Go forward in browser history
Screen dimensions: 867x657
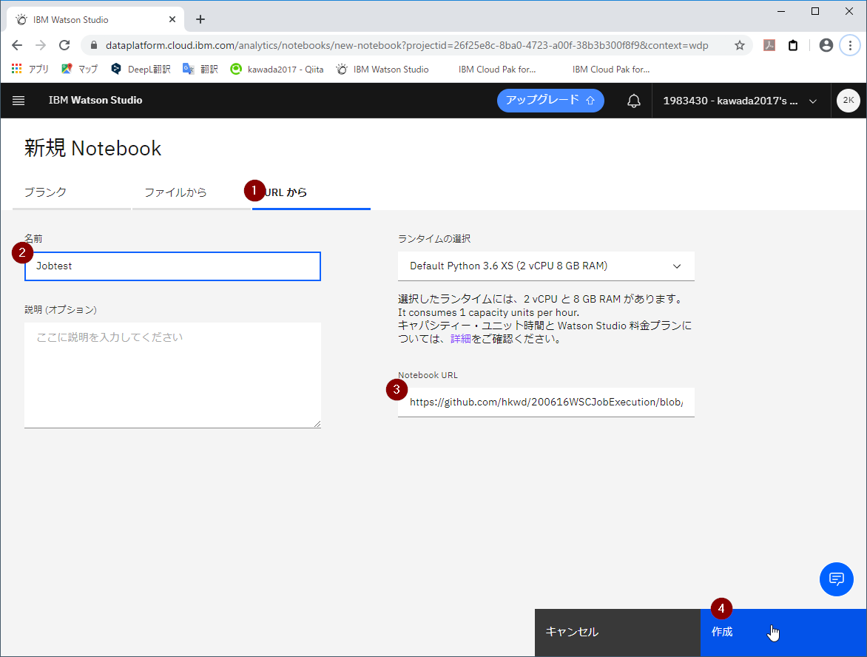point(41,45)
